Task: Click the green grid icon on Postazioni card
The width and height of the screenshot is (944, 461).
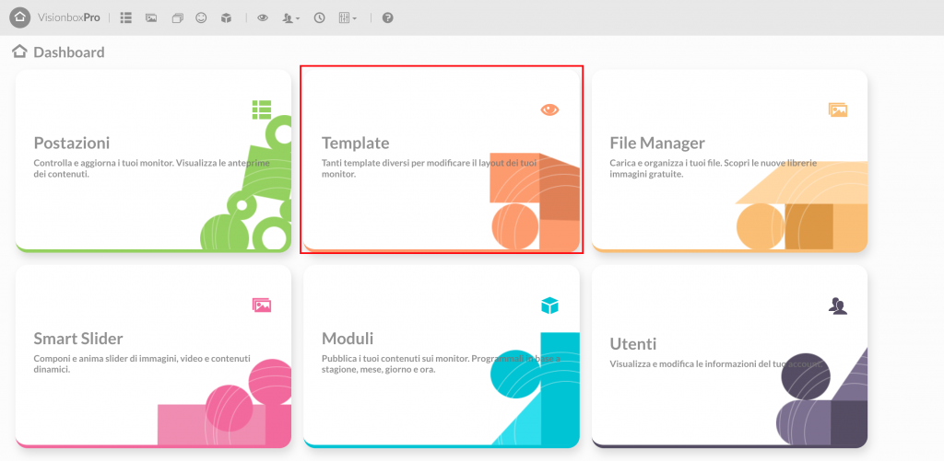Action: [x=262, y=109]
